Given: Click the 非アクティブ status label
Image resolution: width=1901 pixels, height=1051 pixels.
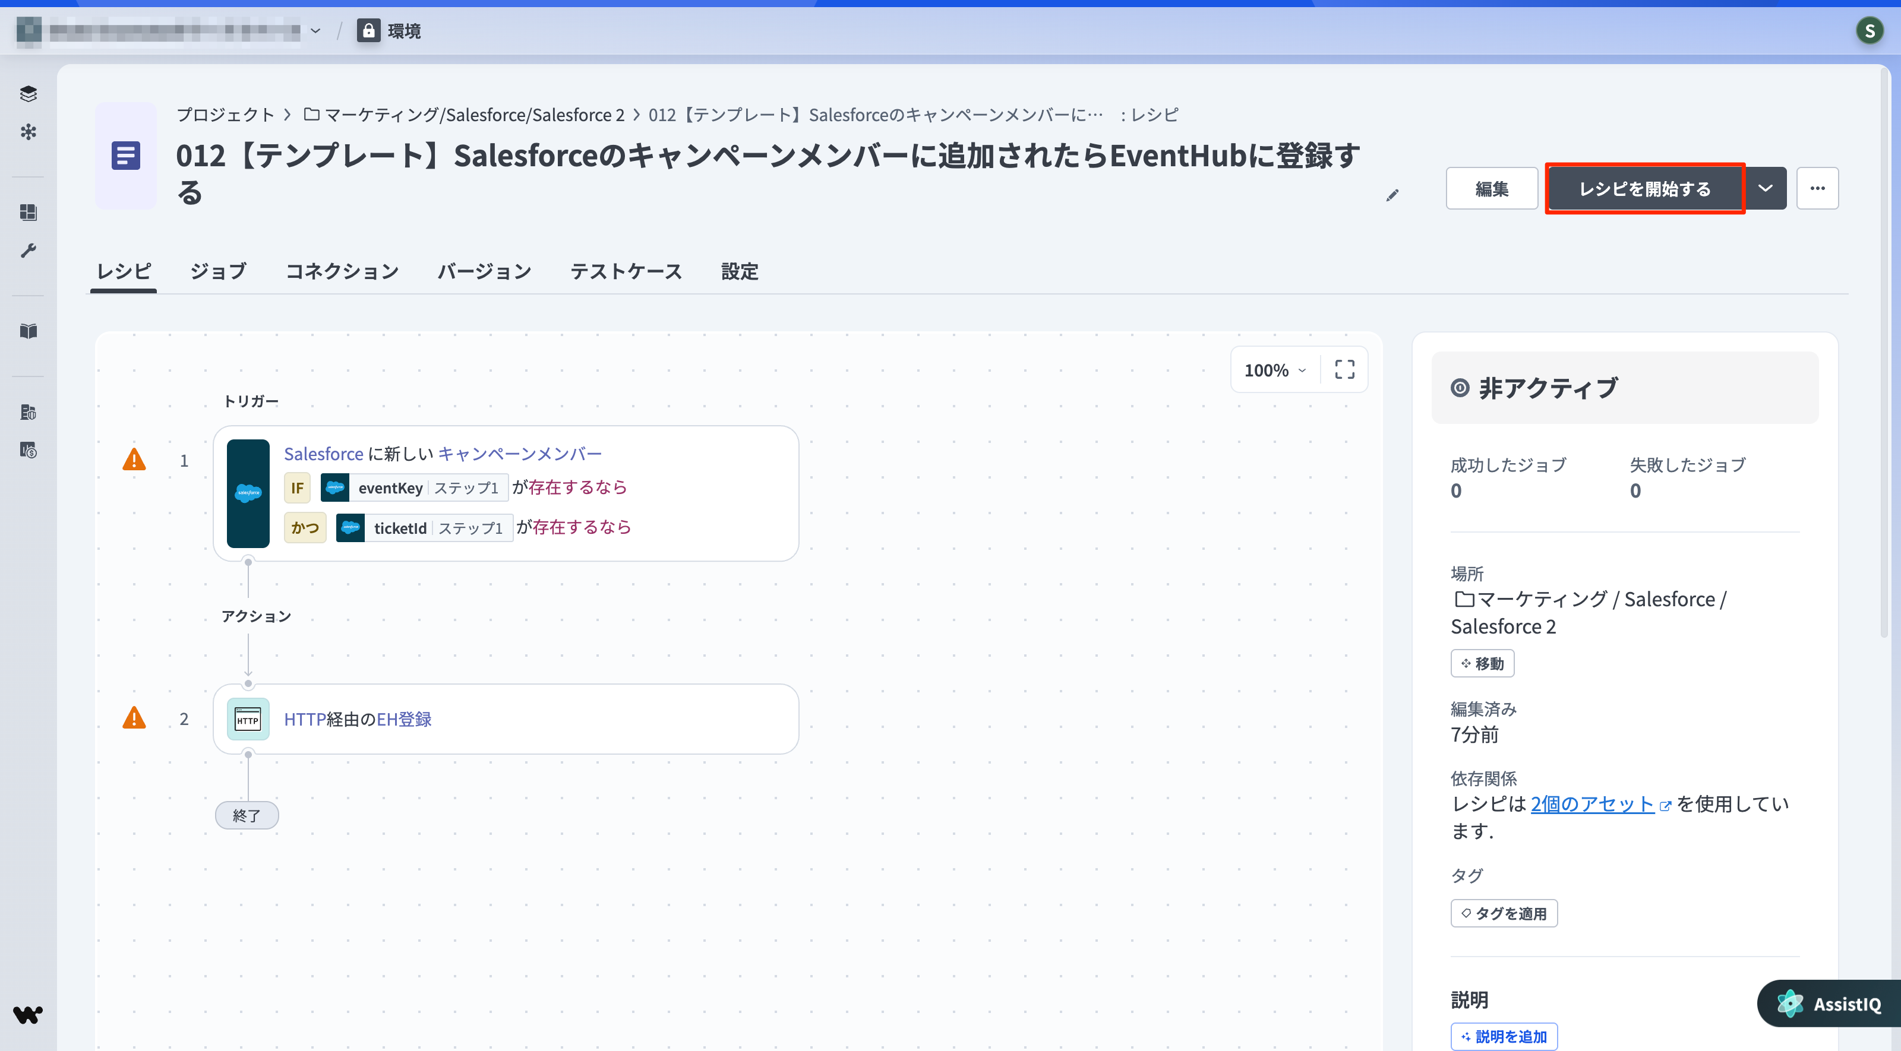Looking at the screenshot, I should pos(1548,388).
